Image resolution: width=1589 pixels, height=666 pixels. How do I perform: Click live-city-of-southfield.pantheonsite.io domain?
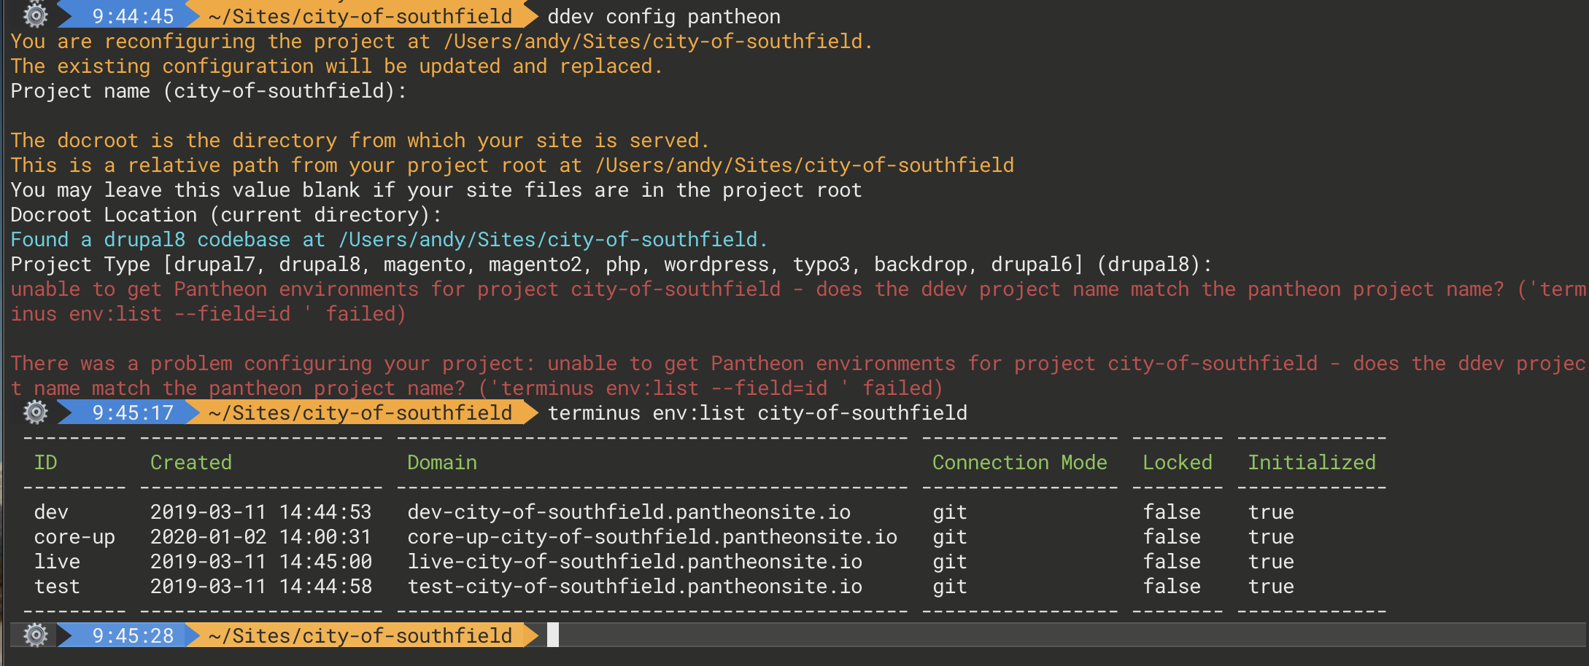[x=635, y=562]
